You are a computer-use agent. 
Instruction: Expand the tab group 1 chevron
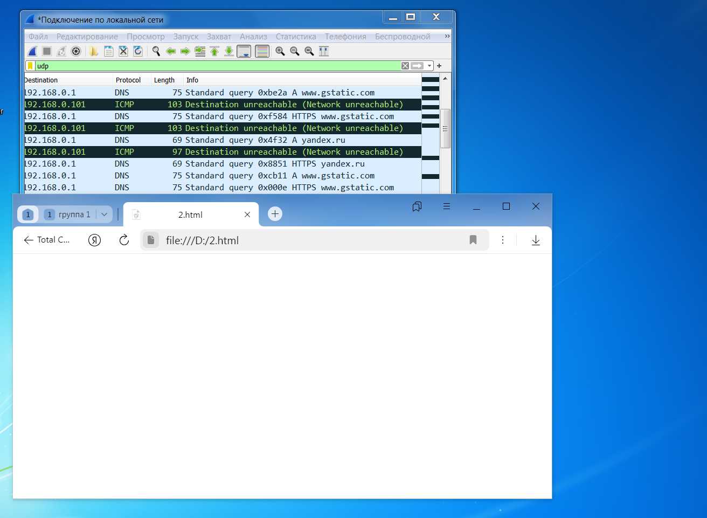coord(105,215)
